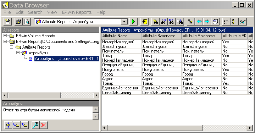Open the Edit menu

(x=20, y=12)
